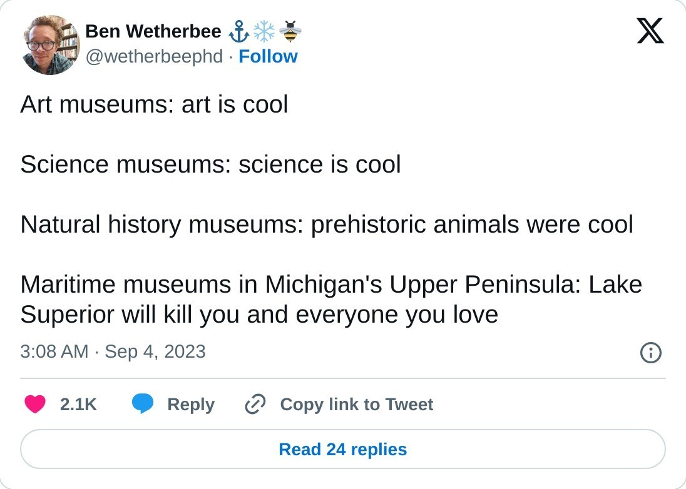Follow the account via the Follow link

coord(268,56)
